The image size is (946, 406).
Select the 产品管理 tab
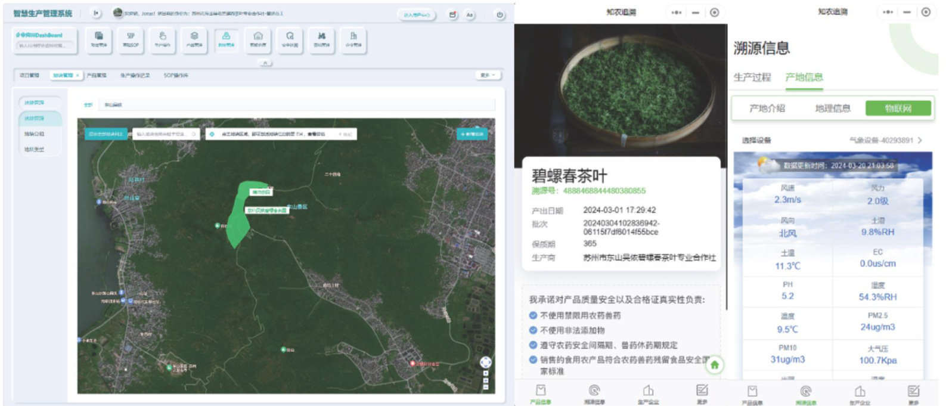tap(97, 76)
